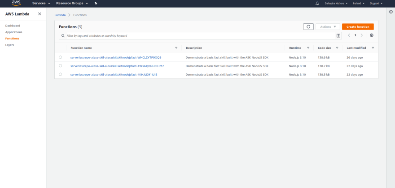Screen dimensions: 395x188
Task: Open the info panel icon
Action: pyautogui.click(x=391, y=12)
